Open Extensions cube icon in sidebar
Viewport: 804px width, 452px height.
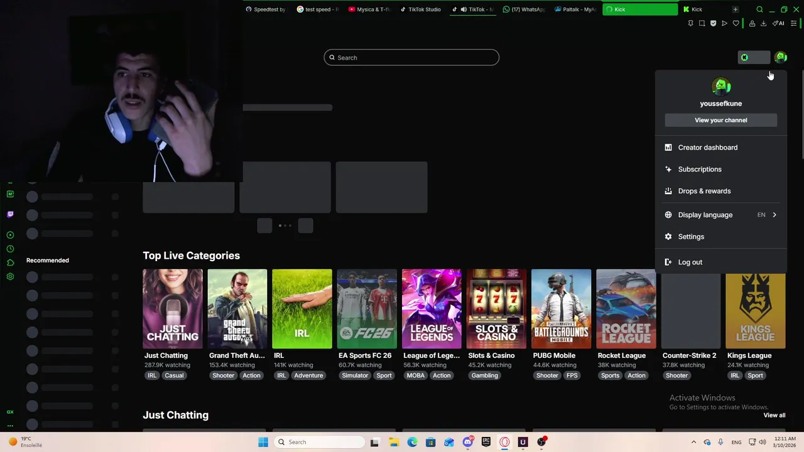[x=10, y=263]
